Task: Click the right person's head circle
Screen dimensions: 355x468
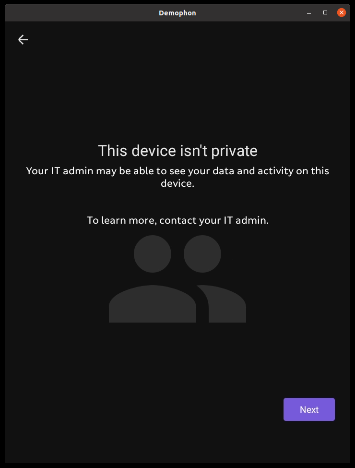Action: point(202,254)
